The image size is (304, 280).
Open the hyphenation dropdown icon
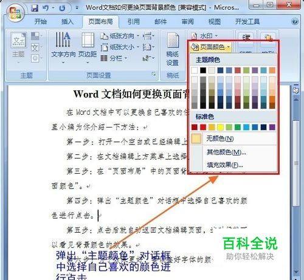click(148, 58)
